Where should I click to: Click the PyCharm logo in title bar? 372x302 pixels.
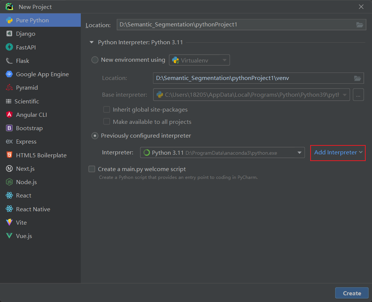tap(9, 7)
